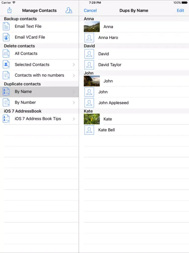This screenshot has height=253, width=189.
Task: Click David Taylor's placeholder avatar
Action: [x=89, y=65]
